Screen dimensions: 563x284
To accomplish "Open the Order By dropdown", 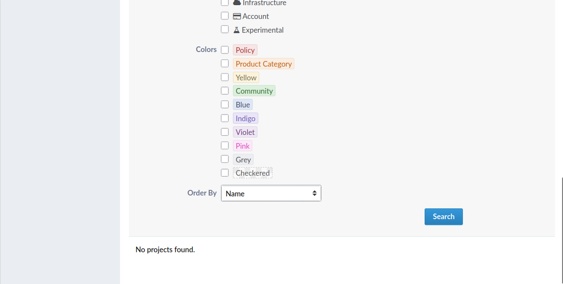I will click(x=271, y=193).
